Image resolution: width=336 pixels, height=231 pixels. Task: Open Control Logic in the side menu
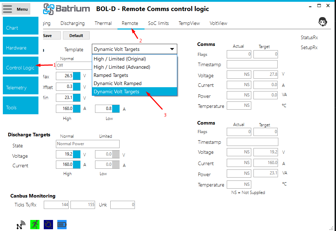tap(20, 68)
